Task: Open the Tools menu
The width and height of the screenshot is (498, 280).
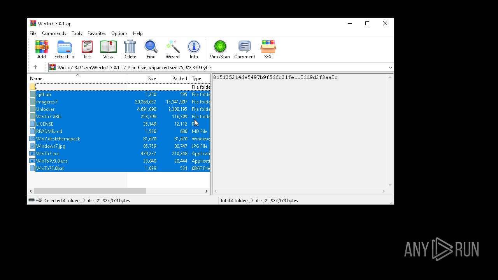Action: pyautogui.click(x=77, y=33)
